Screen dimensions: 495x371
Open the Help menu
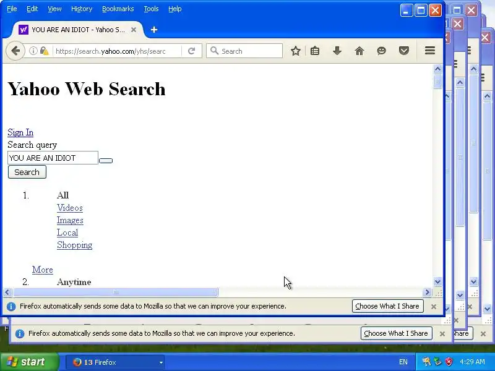pyautogui.click(x=175, y=9)
